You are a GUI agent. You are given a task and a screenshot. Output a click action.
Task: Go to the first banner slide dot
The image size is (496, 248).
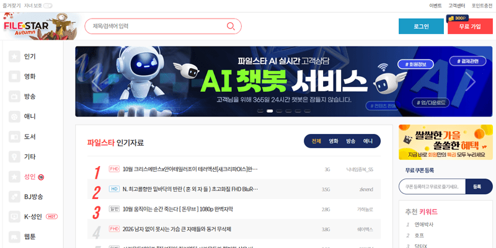(x=260, y=111)
